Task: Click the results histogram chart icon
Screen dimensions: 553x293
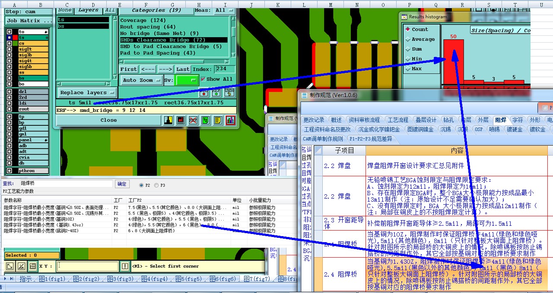Action: tap(230, 120)
